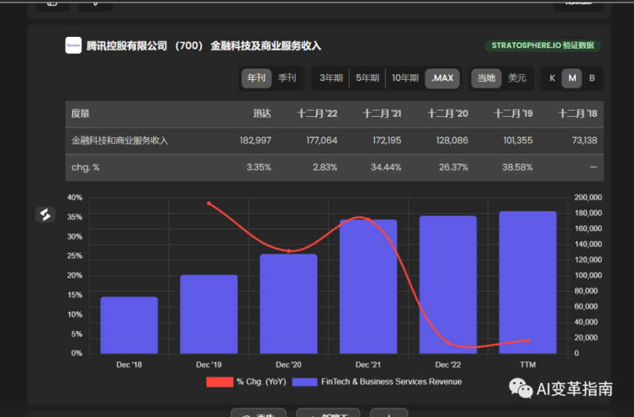The width and height of the screenshot is (634, 417).
Task: Click the 十二月 '21 column header
Action: click(382, 113)
